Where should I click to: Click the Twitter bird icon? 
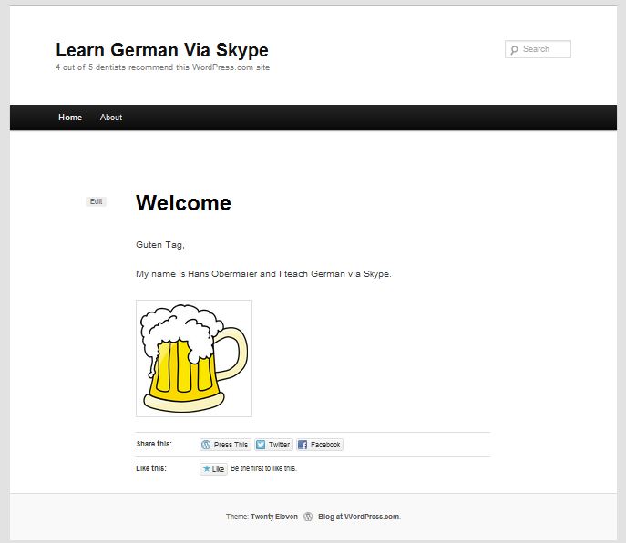click(261, 445)
